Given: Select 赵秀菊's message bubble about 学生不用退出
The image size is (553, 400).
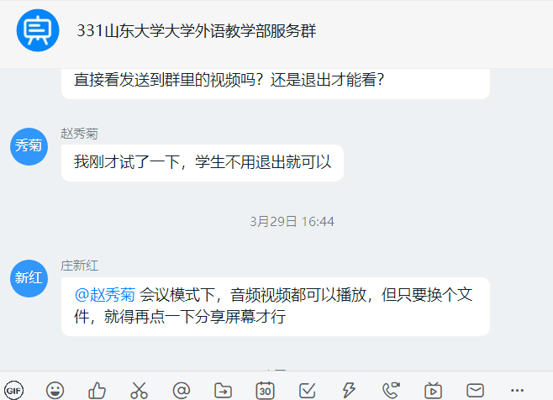Looking at the screenshot, I should tap(203, 163).
